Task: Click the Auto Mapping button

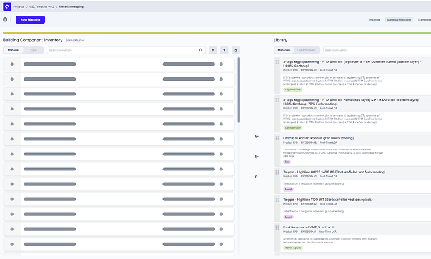Action: point(30,20)
